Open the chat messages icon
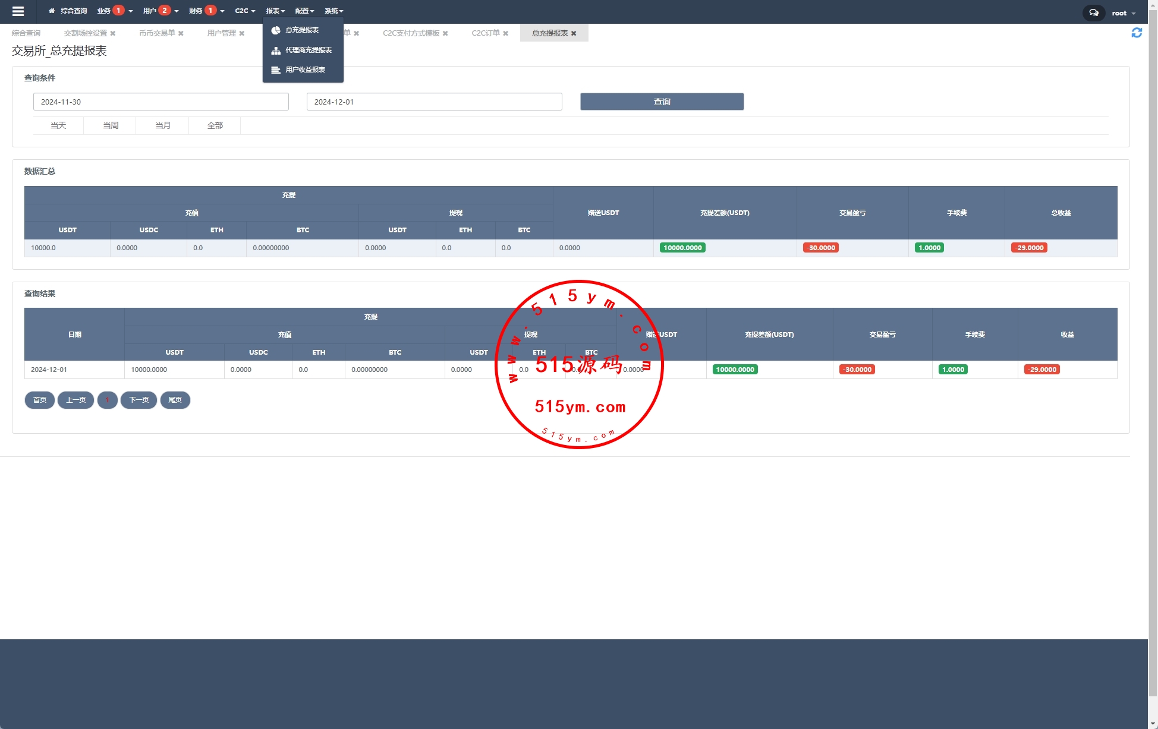 1093,12
